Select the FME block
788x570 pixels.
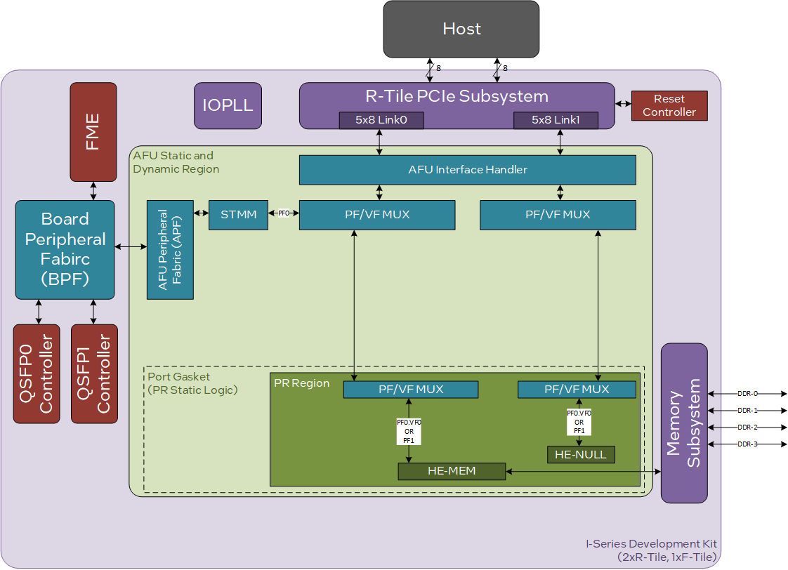(93, 131)
